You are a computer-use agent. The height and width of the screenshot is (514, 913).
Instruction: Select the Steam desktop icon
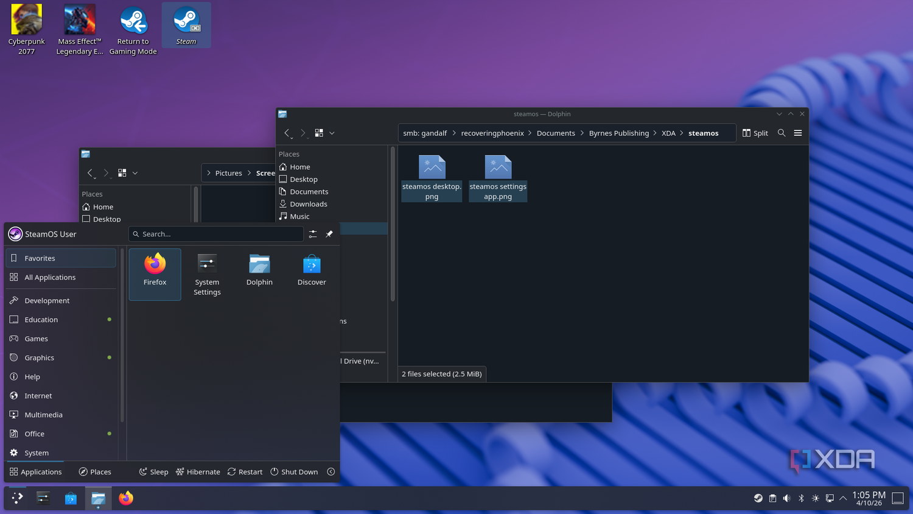(186, 25)
